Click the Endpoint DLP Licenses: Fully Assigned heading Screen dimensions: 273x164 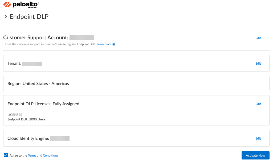[43, 104]
